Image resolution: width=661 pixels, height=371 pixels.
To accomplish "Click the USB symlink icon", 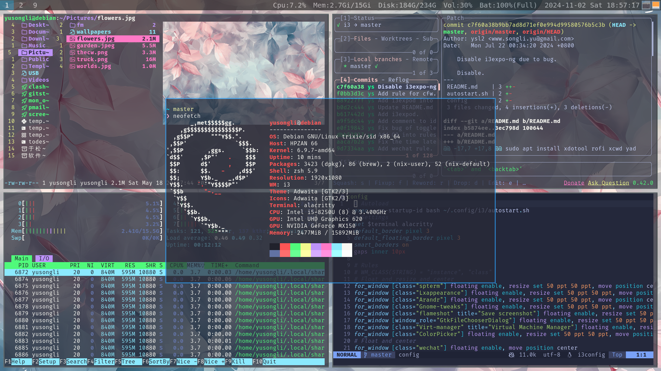I will point(24,73).
